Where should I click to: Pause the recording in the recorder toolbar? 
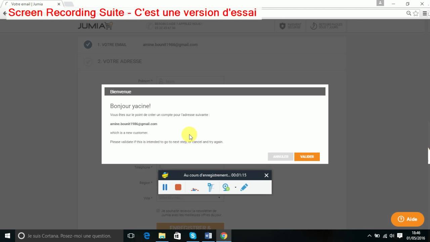(165, 187)
